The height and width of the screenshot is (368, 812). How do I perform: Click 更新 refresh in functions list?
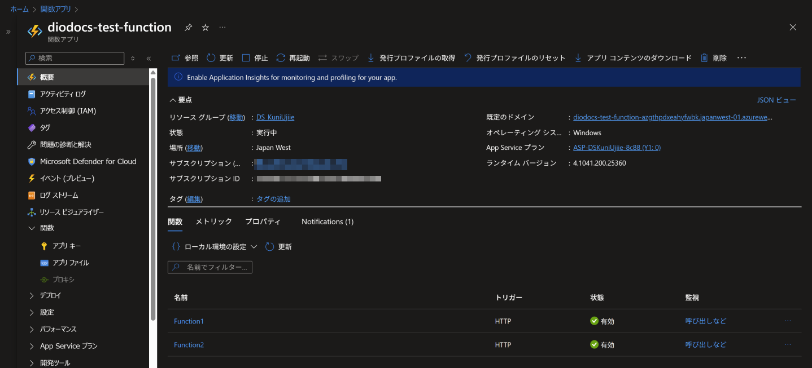point(278,247)
